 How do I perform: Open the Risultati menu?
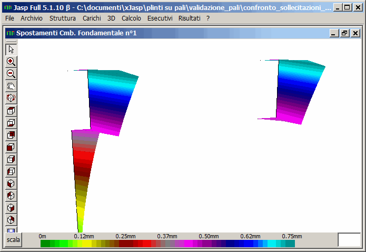189,18
